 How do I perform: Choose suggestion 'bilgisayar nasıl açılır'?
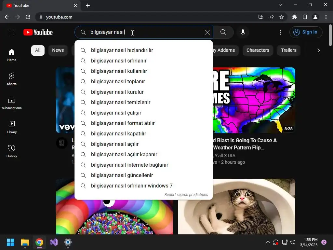[x=144, y=144]
